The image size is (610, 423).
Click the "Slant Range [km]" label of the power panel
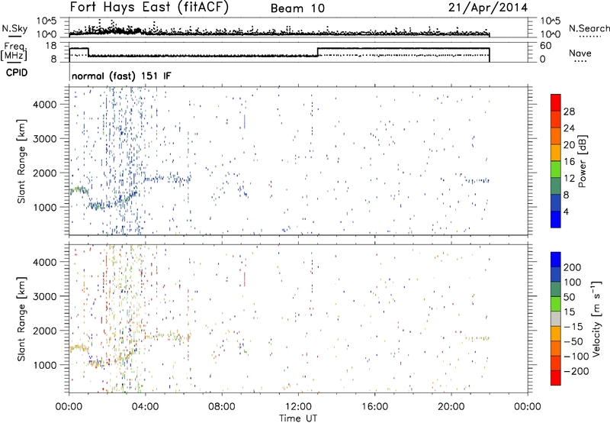(x=21, y=161)
